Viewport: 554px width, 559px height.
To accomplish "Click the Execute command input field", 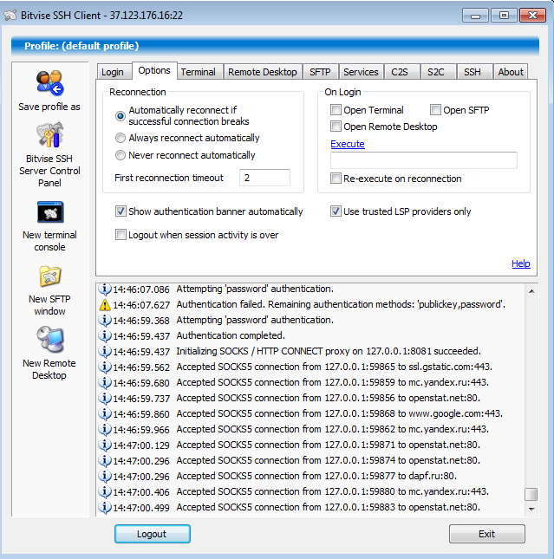I will 424,160.
